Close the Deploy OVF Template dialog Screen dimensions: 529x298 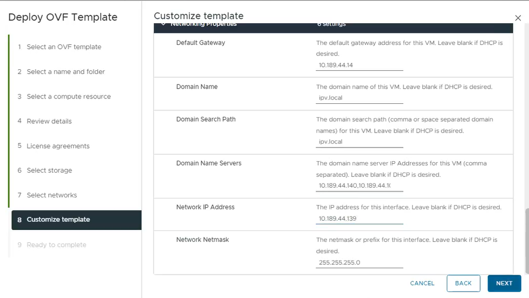[x=518, y=18]
